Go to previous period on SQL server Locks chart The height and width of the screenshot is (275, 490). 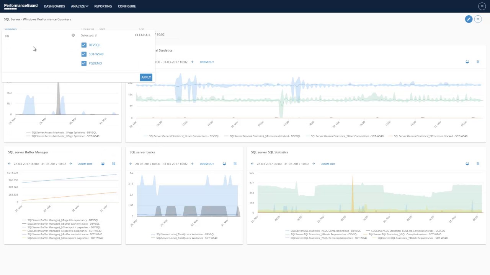point(131,164)
